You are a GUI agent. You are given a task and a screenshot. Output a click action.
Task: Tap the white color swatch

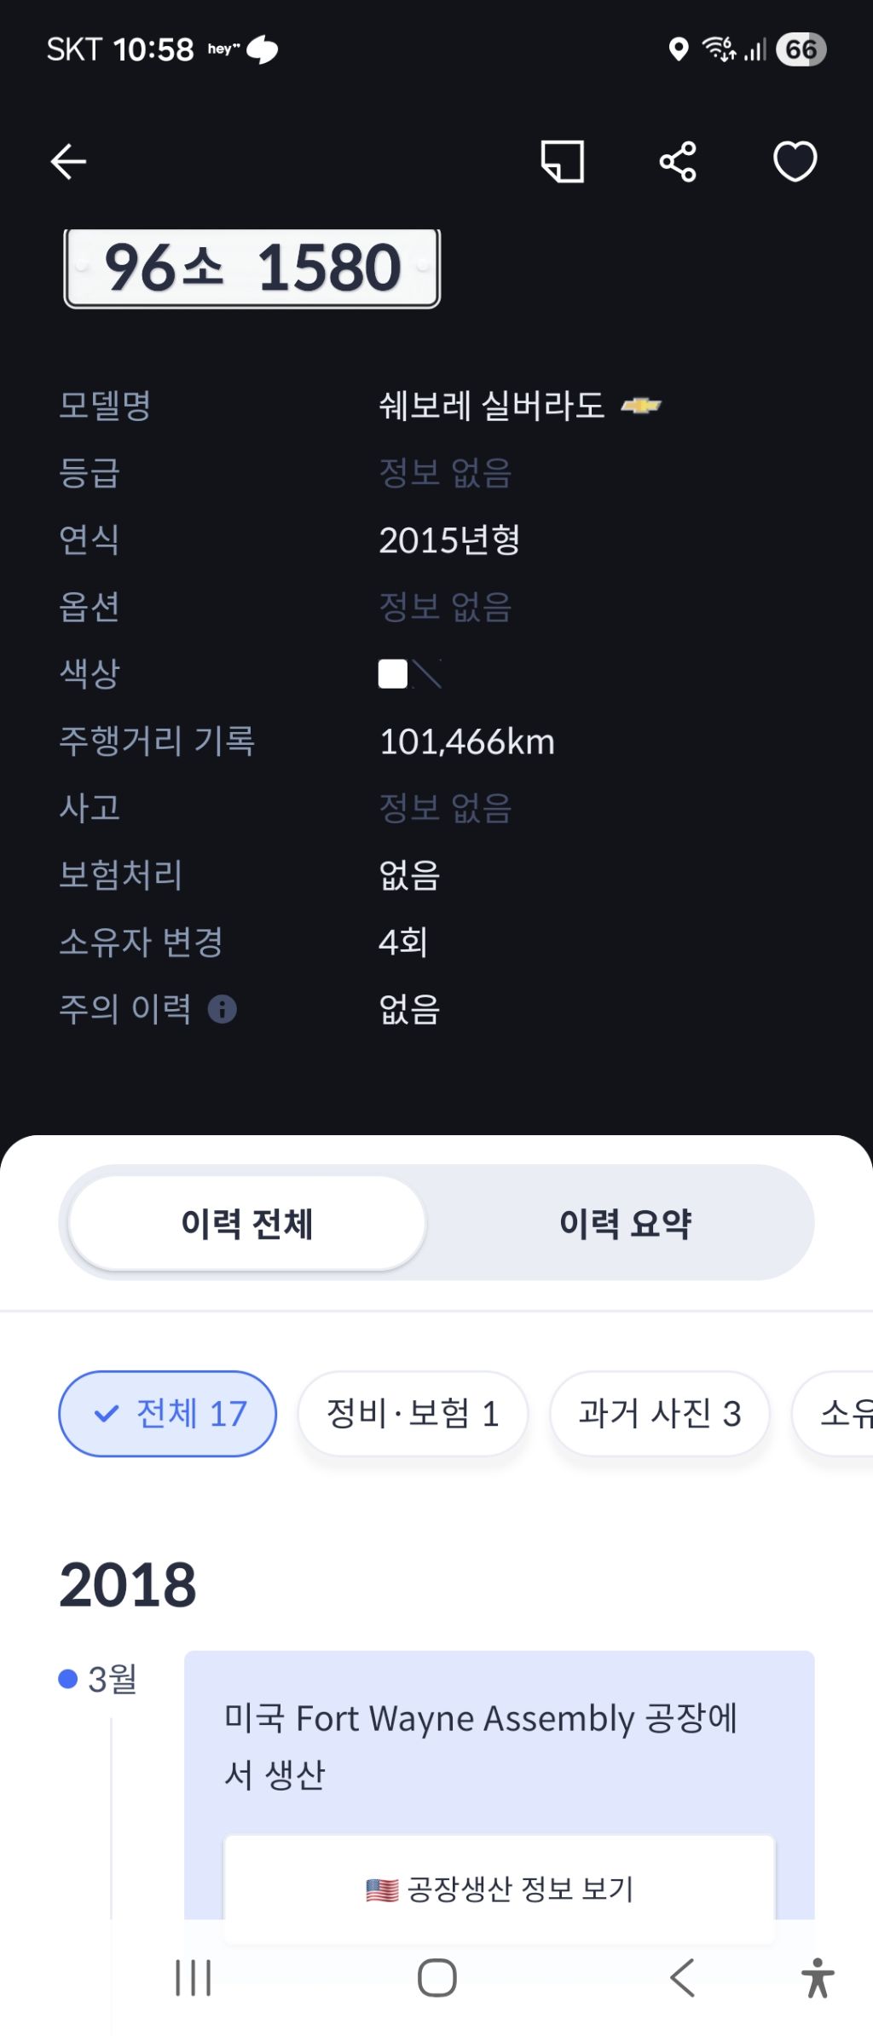pyautogui.click(x=393, y=674)
